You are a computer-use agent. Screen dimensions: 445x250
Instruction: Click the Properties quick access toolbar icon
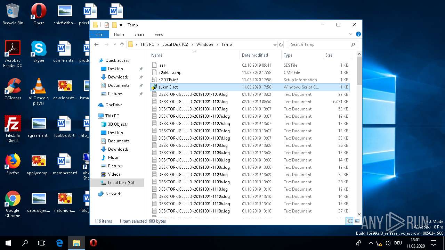point(107,25)
